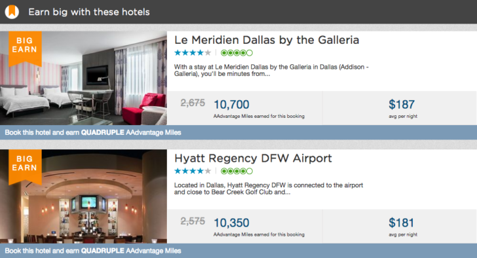This screenshot has width=477, height=258.
Task: Click the BIG EARN ribbon on Le Meridien photo
Action: click(25, 48)
